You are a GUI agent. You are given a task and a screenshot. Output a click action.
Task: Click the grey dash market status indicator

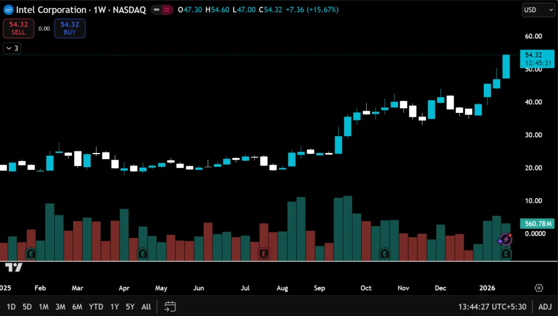[x=156, y=10]
